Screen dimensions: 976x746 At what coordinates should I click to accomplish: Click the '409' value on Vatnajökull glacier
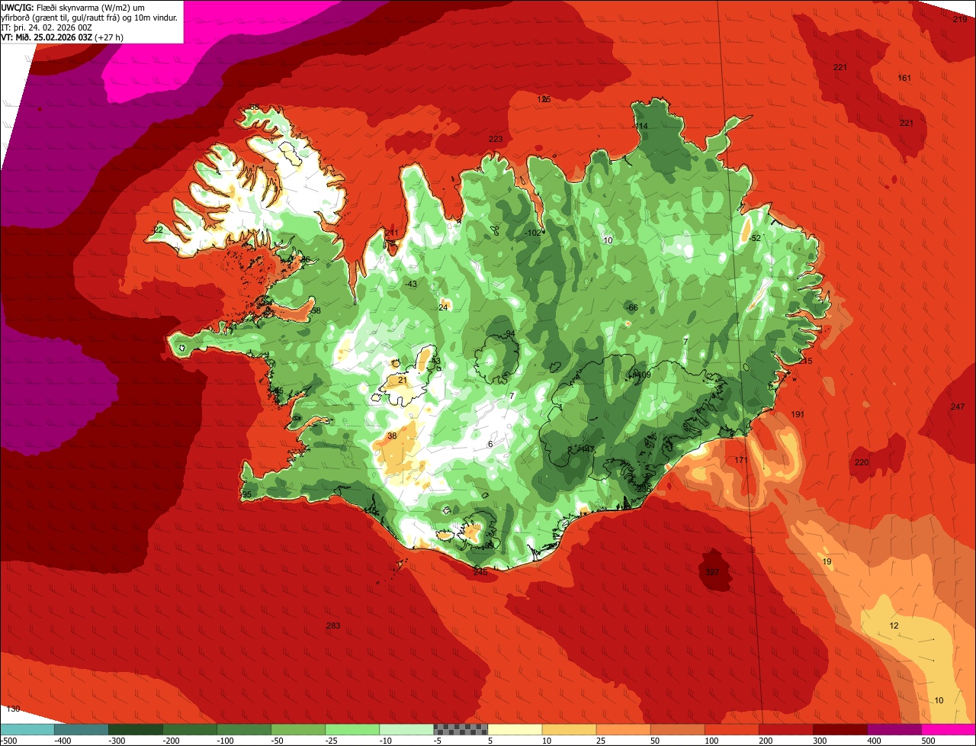643,375
